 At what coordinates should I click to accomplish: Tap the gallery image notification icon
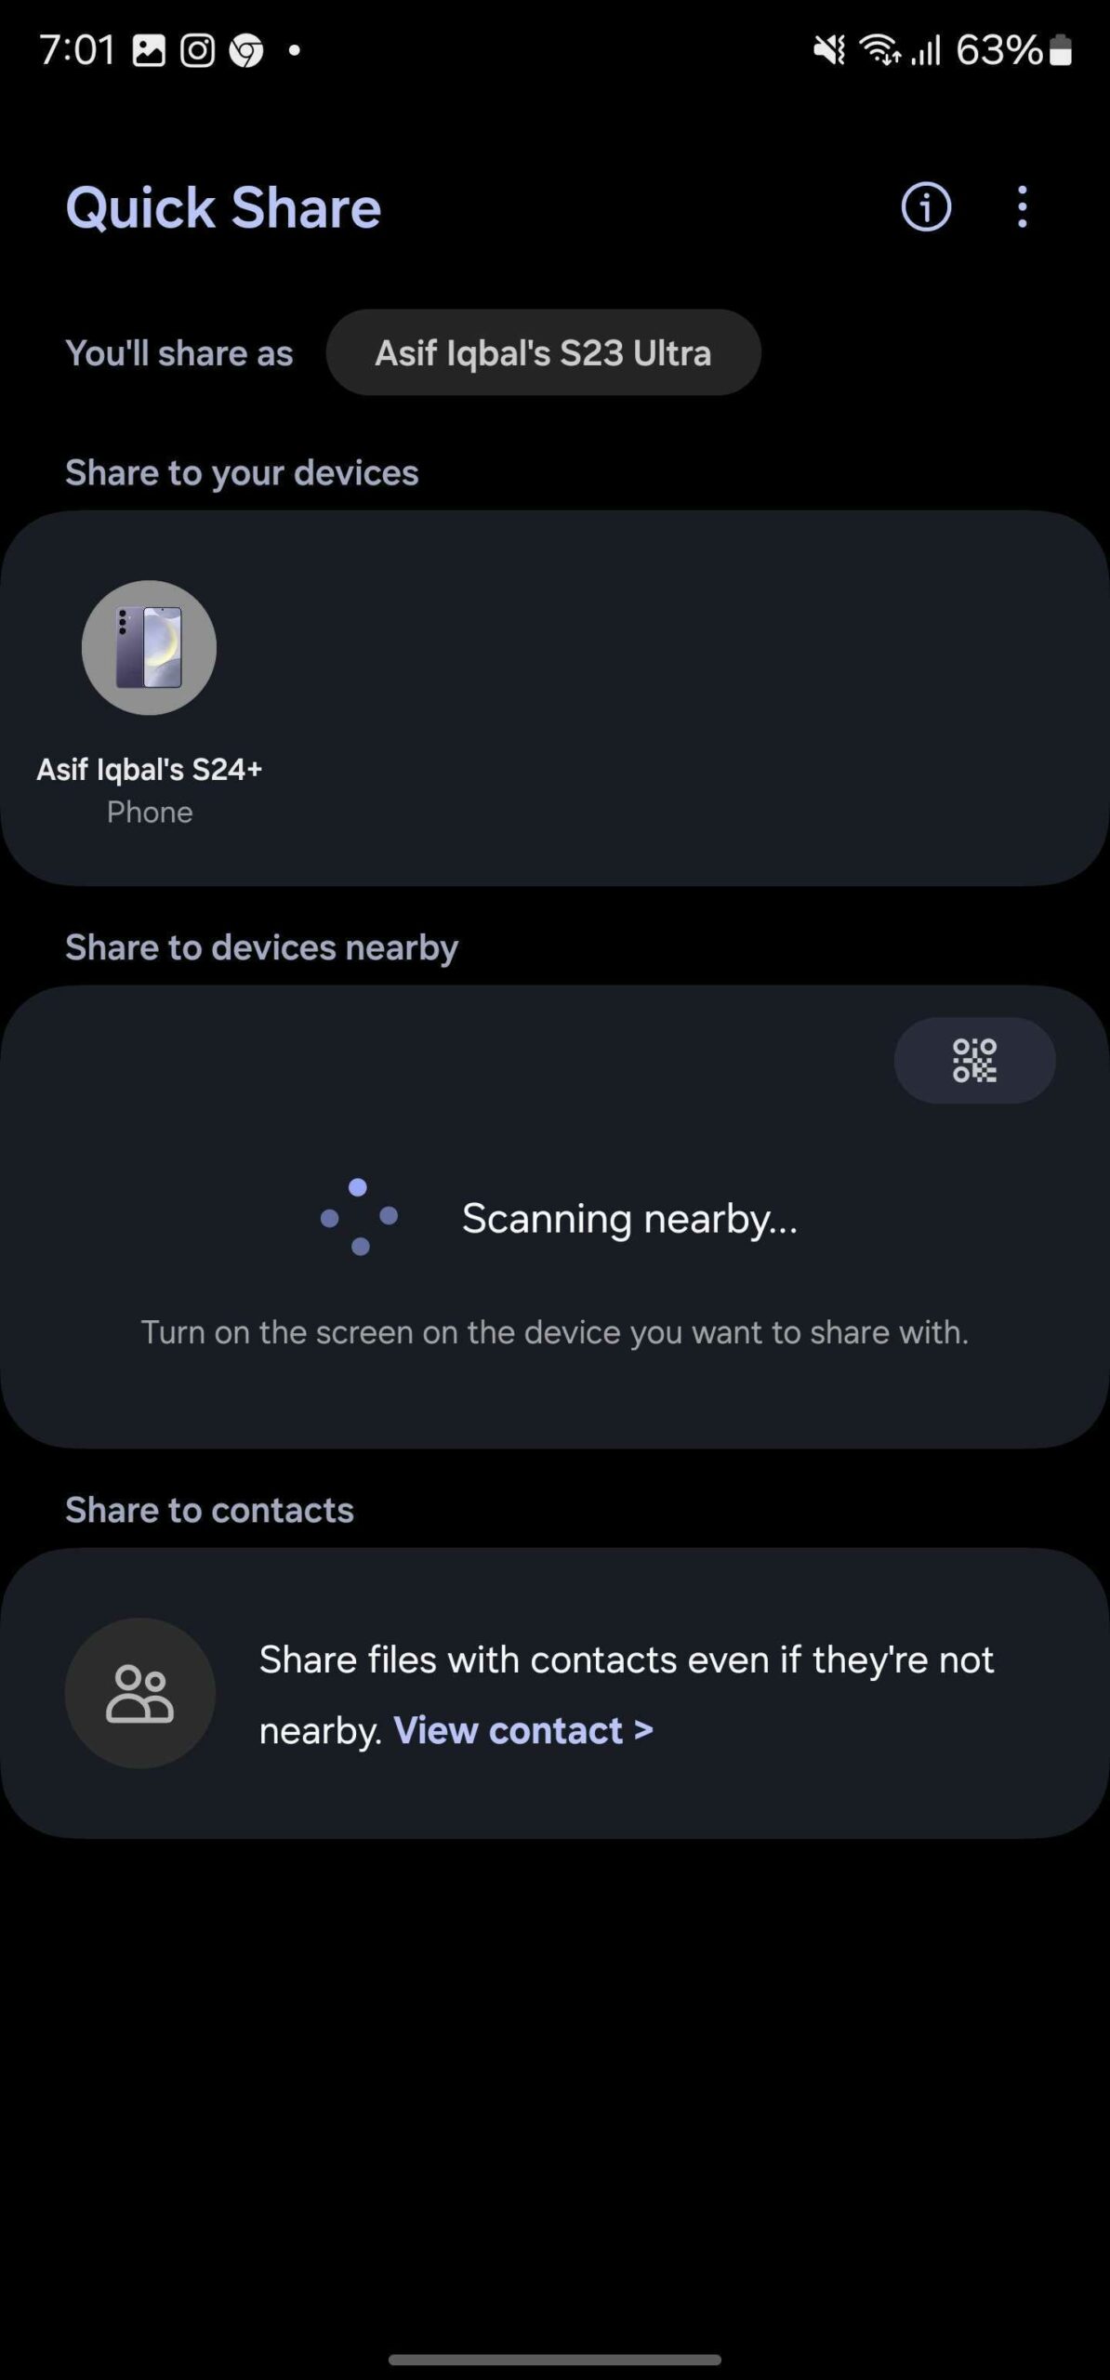coord(149,50)
